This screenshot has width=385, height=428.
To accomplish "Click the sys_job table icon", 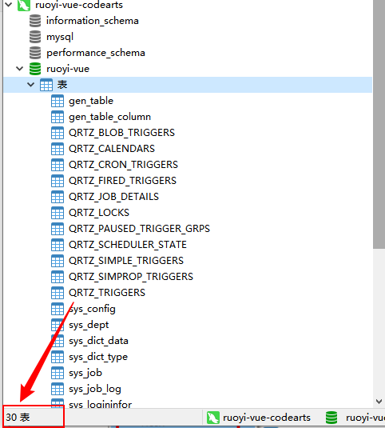I will (x=58, y=373).
